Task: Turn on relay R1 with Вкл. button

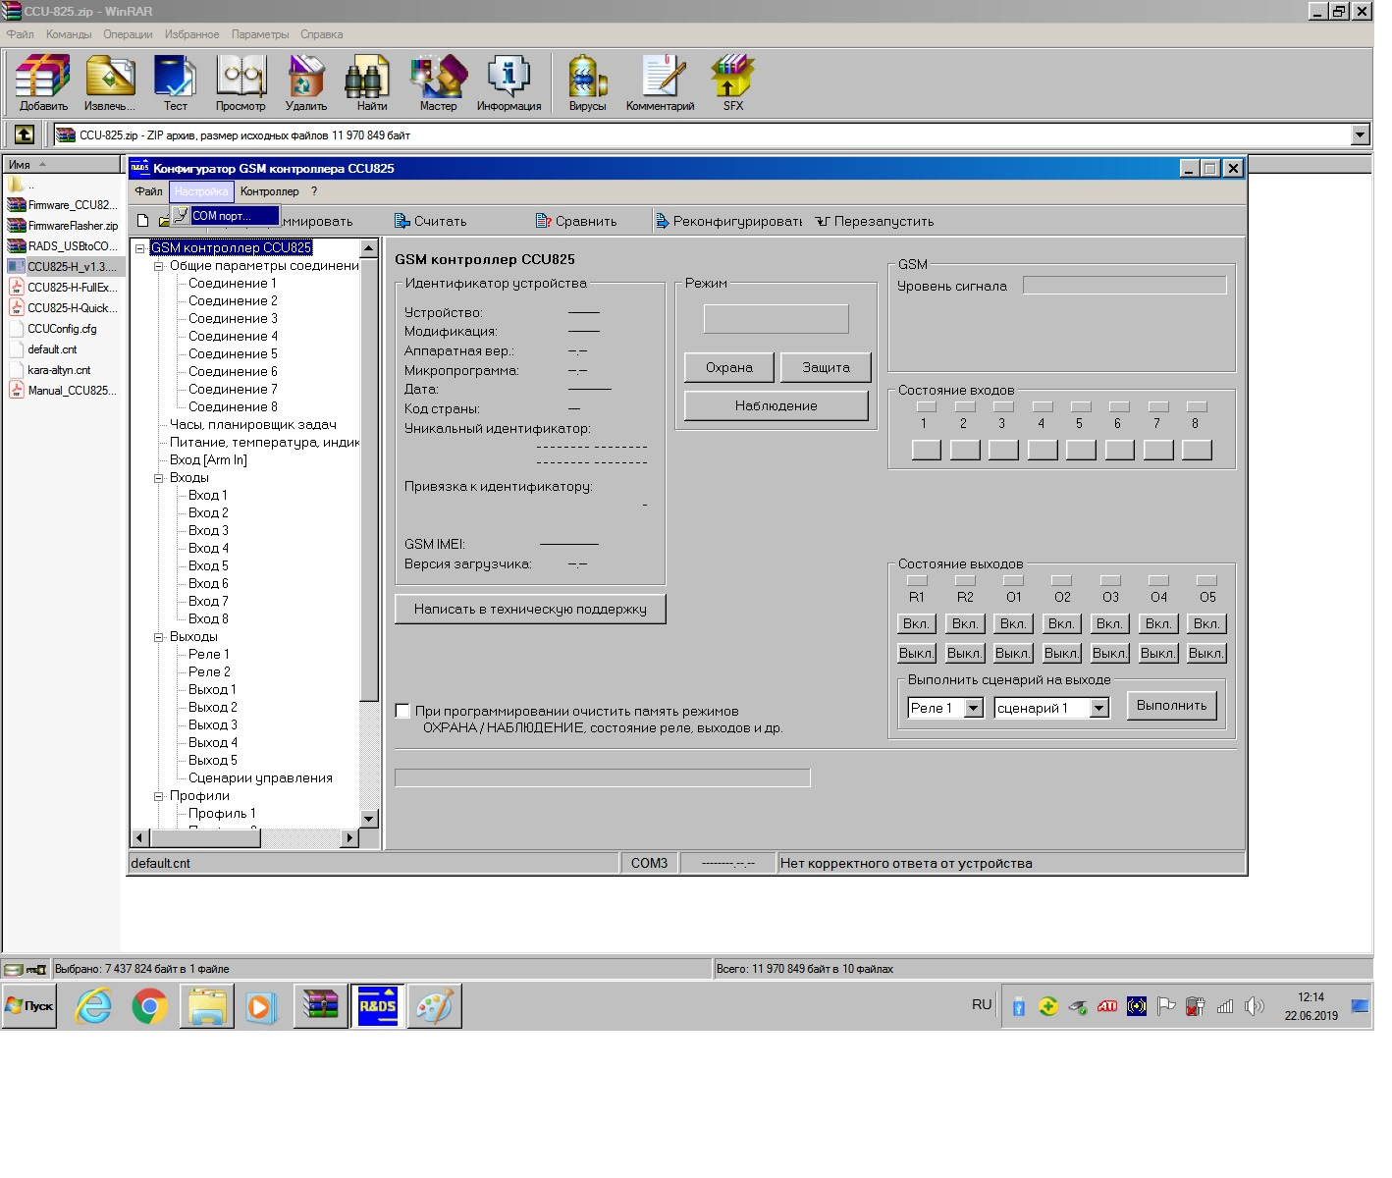Action: (916, 623)
